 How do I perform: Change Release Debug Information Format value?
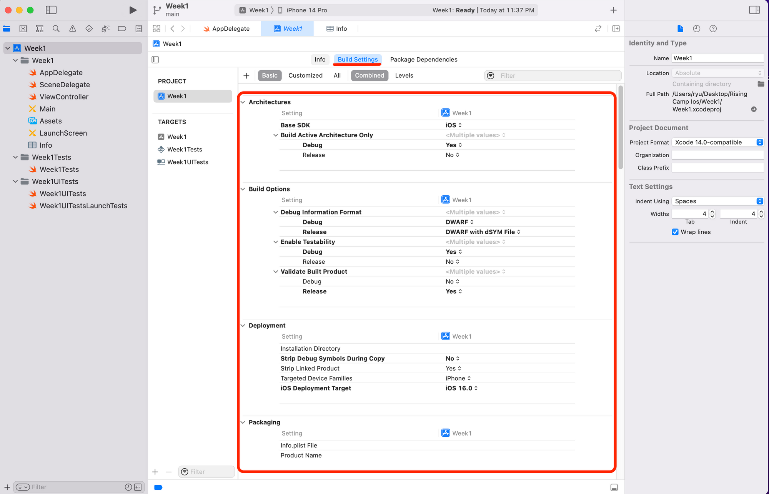click(x=483, y=232)
